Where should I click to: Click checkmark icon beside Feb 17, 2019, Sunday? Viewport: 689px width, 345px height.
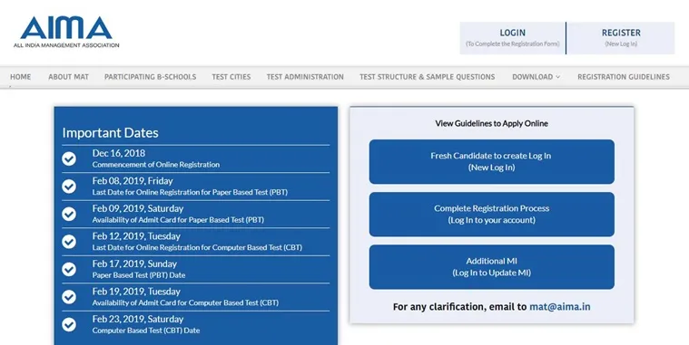[69, 269]
